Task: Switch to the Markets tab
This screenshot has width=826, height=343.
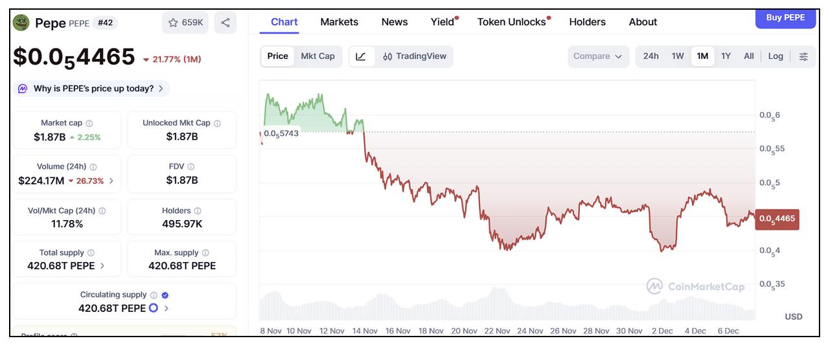Action: [339, 22]
